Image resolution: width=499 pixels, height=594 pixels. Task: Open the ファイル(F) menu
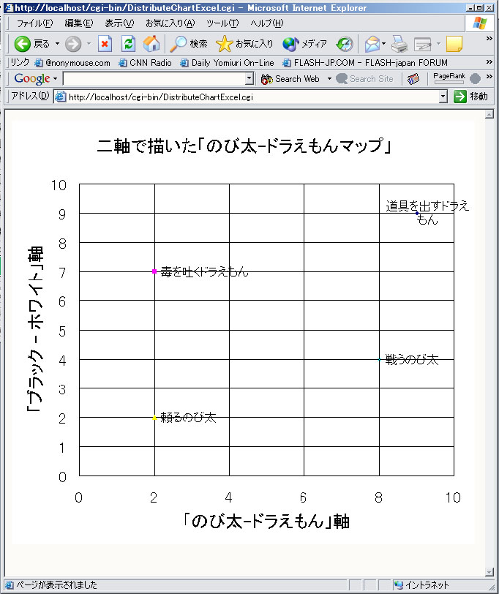click(34, 23)
